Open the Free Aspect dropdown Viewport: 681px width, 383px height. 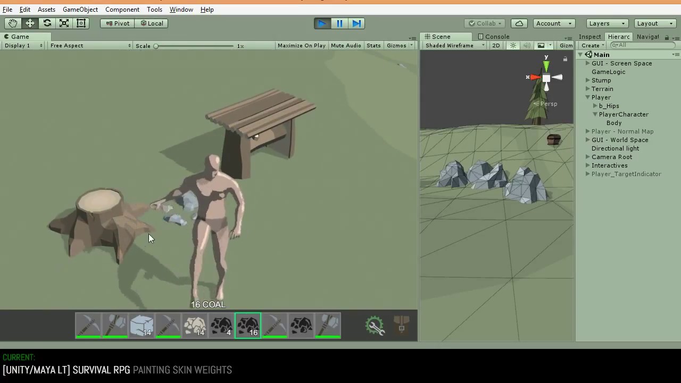point(89,45)
